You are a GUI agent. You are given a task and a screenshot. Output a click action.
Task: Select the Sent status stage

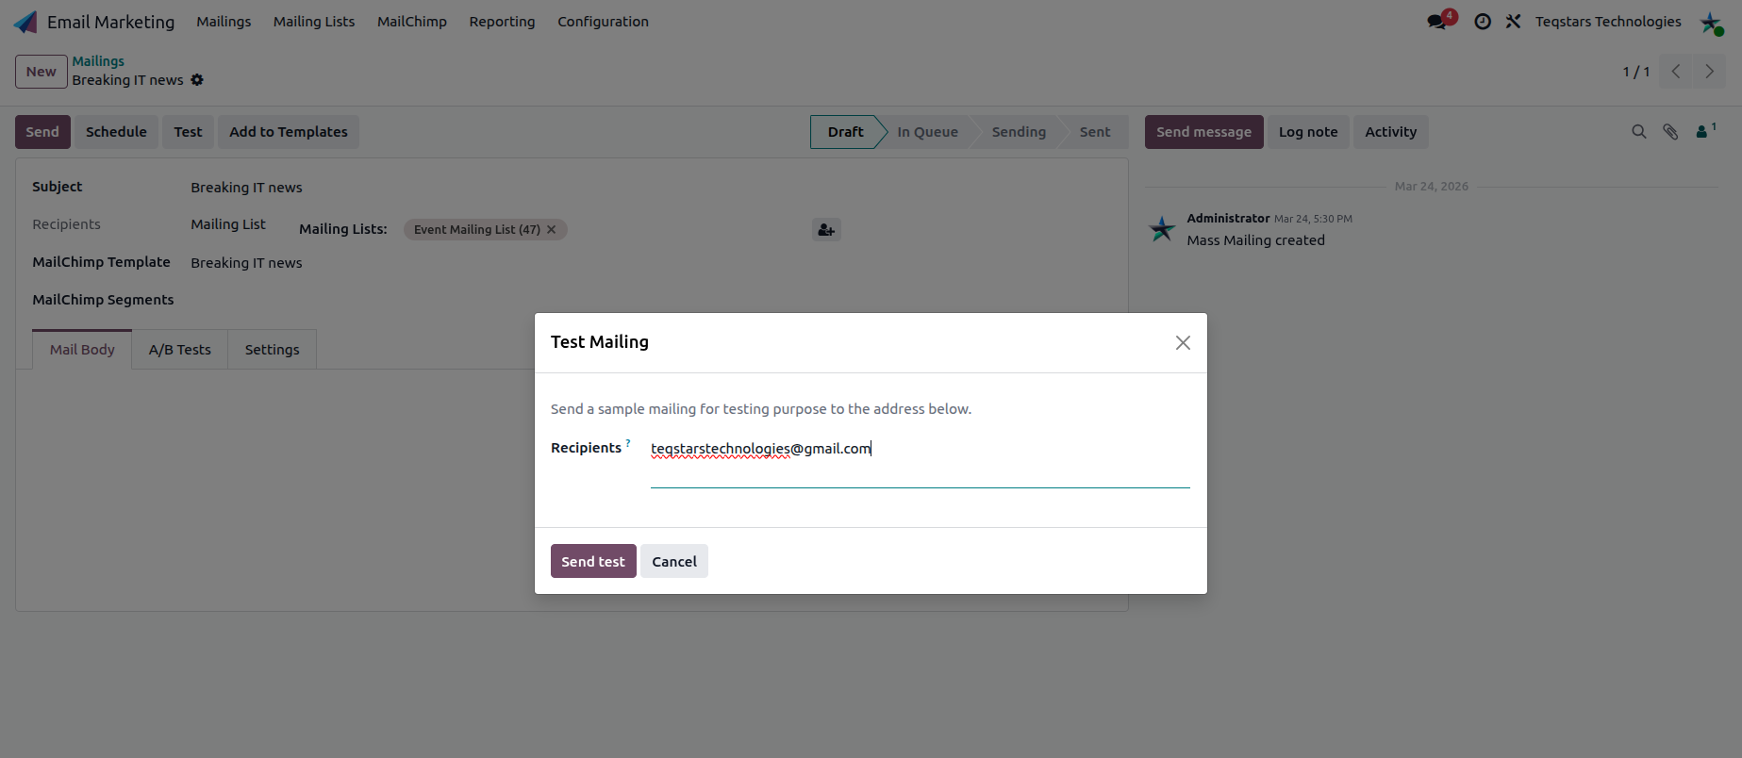(1095, 132)
